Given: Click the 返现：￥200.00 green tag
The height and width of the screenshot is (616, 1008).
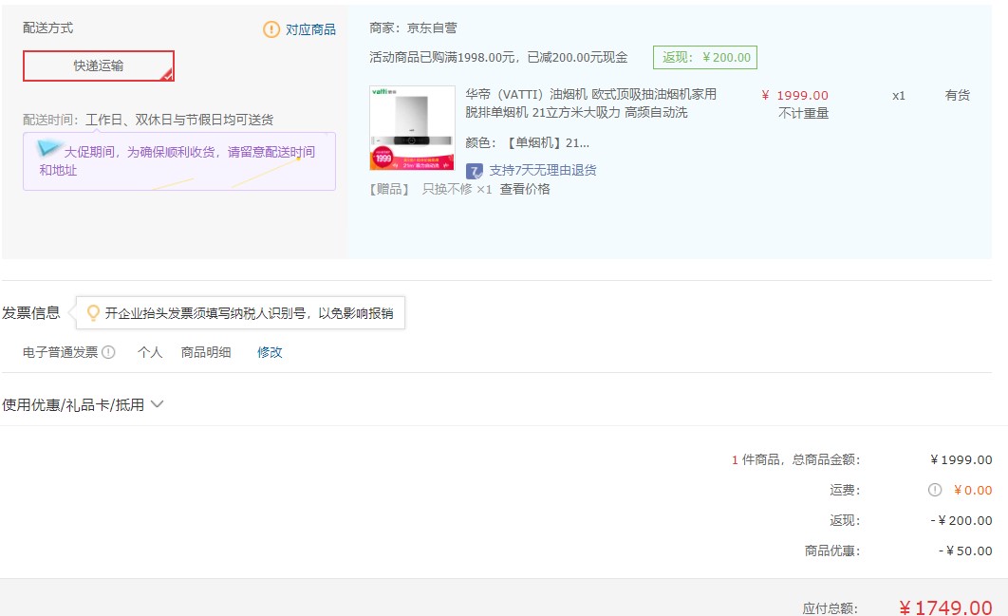Looking at the screenshot, I should tap(705, 57).
